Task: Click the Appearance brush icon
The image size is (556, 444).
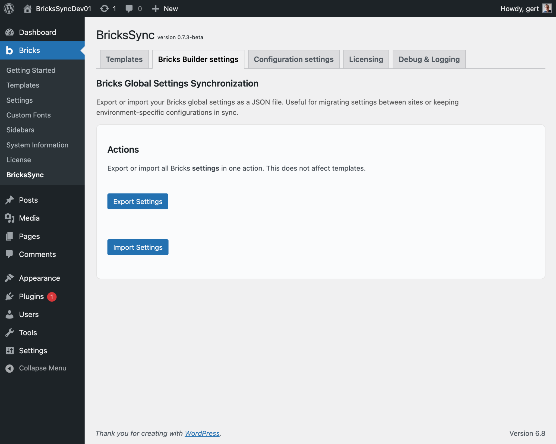Action: 10,278
